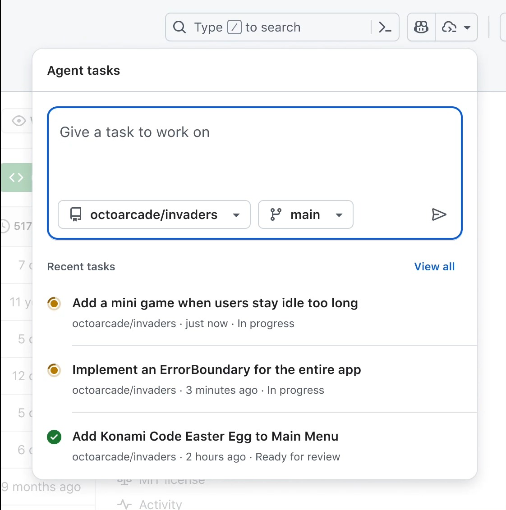Click the search magnifier icon
The image size is (506, 510).
[x=179, y=27]
